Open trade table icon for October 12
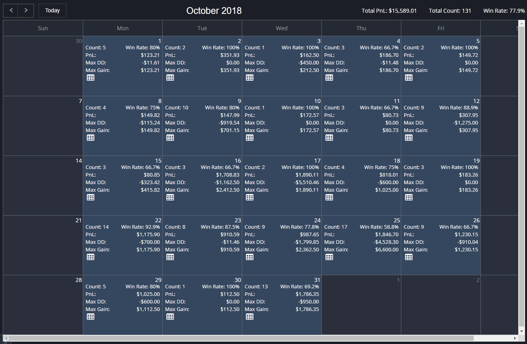Screen dimensions: 527x344 click(x=409, y=138)
